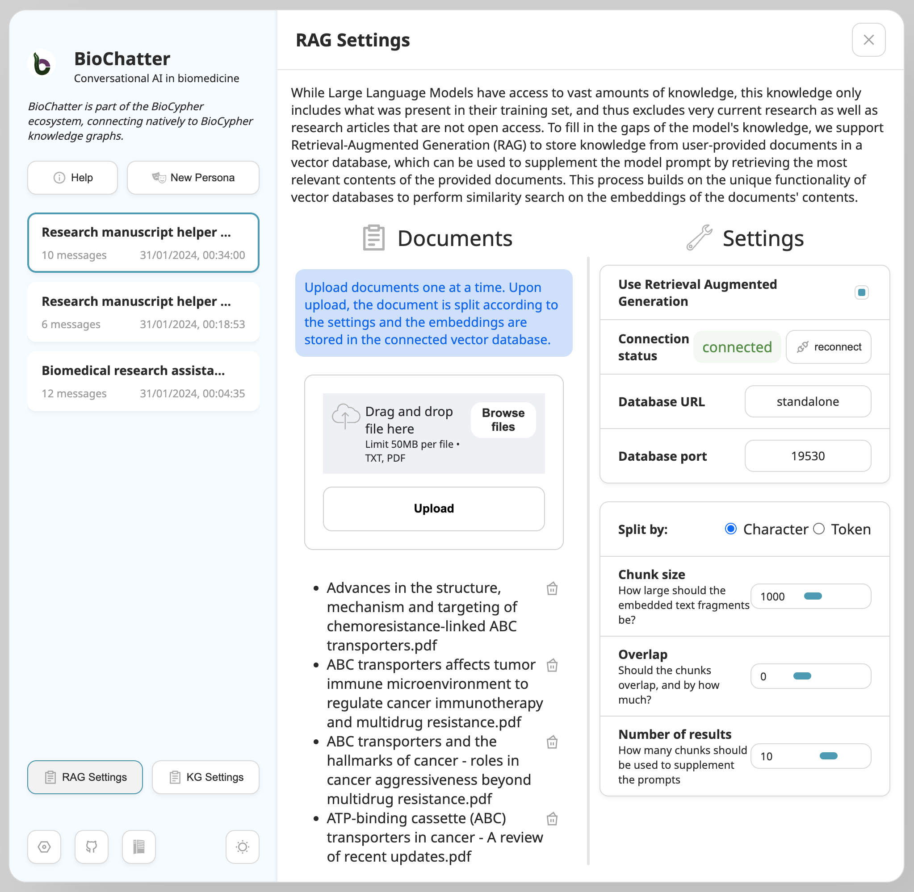Switch to KG Settings
This screenshot has width=914, height=892.
[x=205, y=777]
